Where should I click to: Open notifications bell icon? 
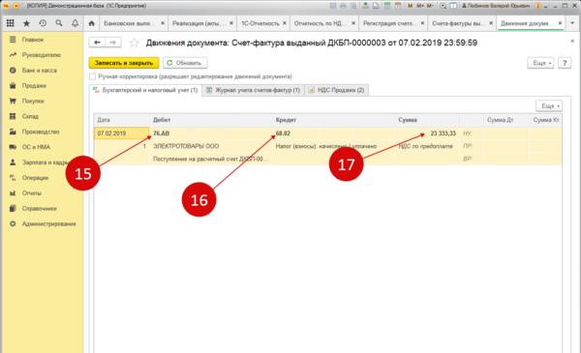point(76,23)
